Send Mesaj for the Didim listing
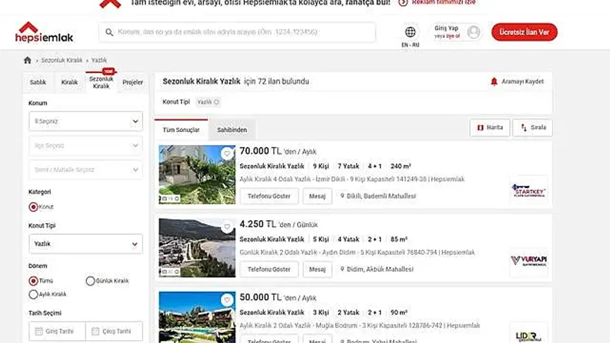 tap(317, 269)
